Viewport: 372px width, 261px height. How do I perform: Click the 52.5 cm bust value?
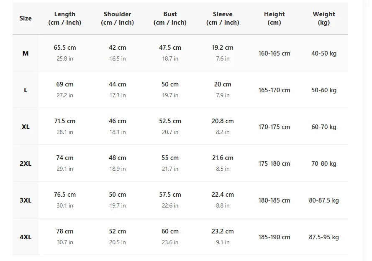tap(170, 121)
